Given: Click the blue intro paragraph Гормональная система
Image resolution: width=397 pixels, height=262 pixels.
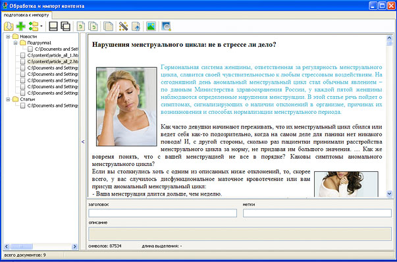Looking at the screenshot, I should point(271,90).
